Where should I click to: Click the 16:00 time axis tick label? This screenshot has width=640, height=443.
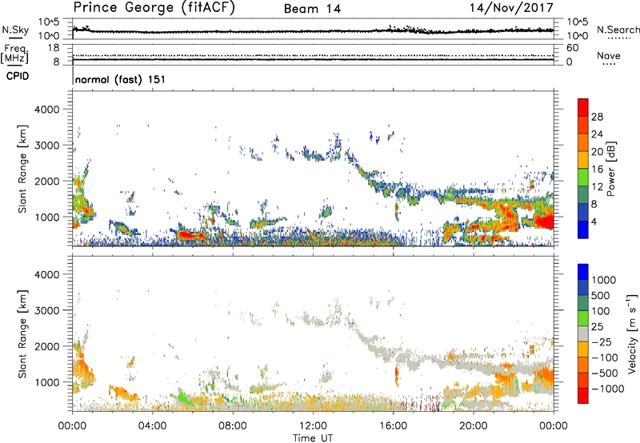393,426
